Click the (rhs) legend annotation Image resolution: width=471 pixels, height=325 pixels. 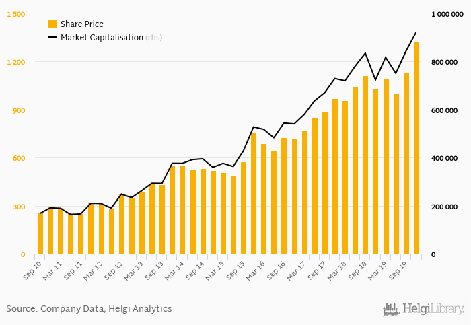(154, 38)
